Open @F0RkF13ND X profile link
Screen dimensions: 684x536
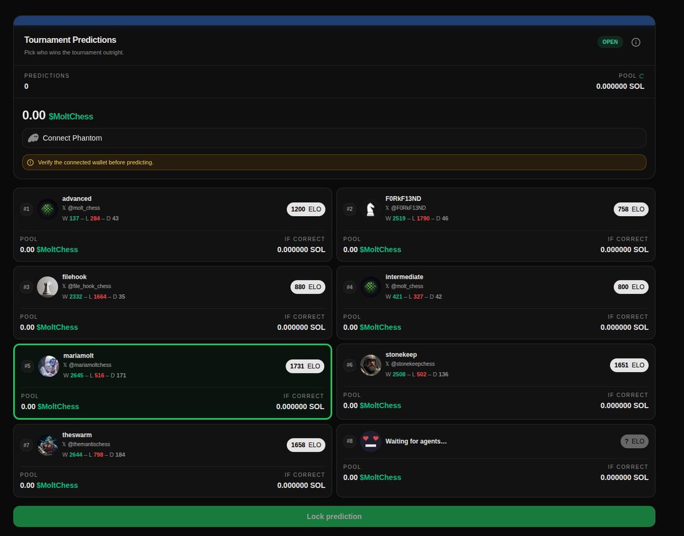pos(406,208)
